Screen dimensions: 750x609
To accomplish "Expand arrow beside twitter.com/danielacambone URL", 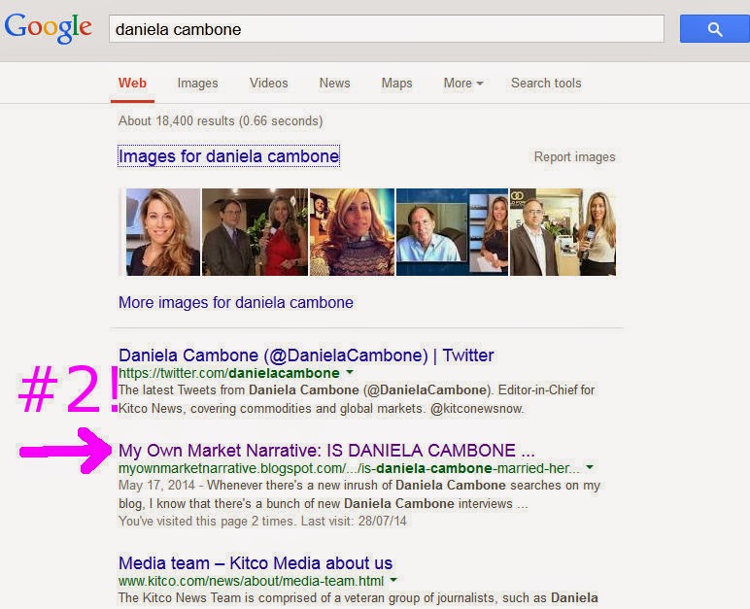I will [350, 372].
